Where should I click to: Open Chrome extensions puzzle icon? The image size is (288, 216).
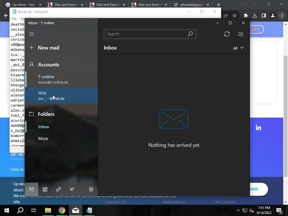click(246, 16)
